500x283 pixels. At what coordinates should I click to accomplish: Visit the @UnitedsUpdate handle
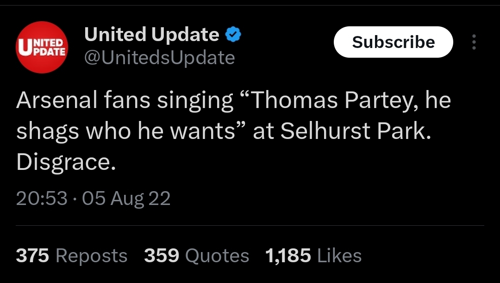(159, 58)
